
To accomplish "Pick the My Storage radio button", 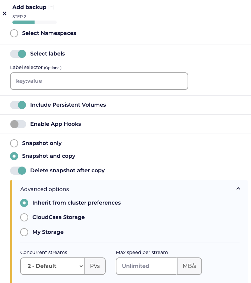I will tap(24, 232).
